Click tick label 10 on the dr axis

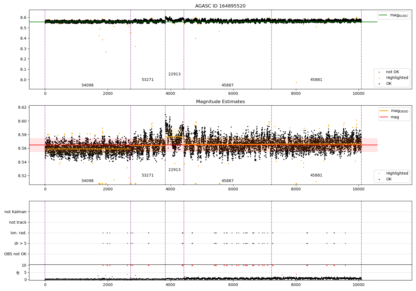coord(24,266)
